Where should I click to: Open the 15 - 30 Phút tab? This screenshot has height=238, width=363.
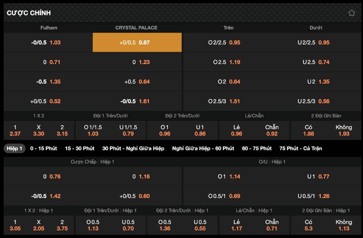(x=79, y=149)
